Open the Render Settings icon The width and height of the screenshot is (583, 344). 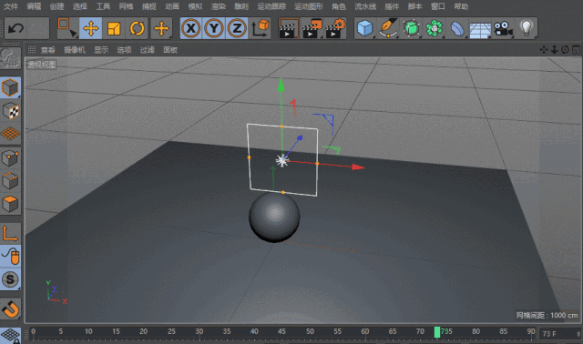click(x=335, y=28)
